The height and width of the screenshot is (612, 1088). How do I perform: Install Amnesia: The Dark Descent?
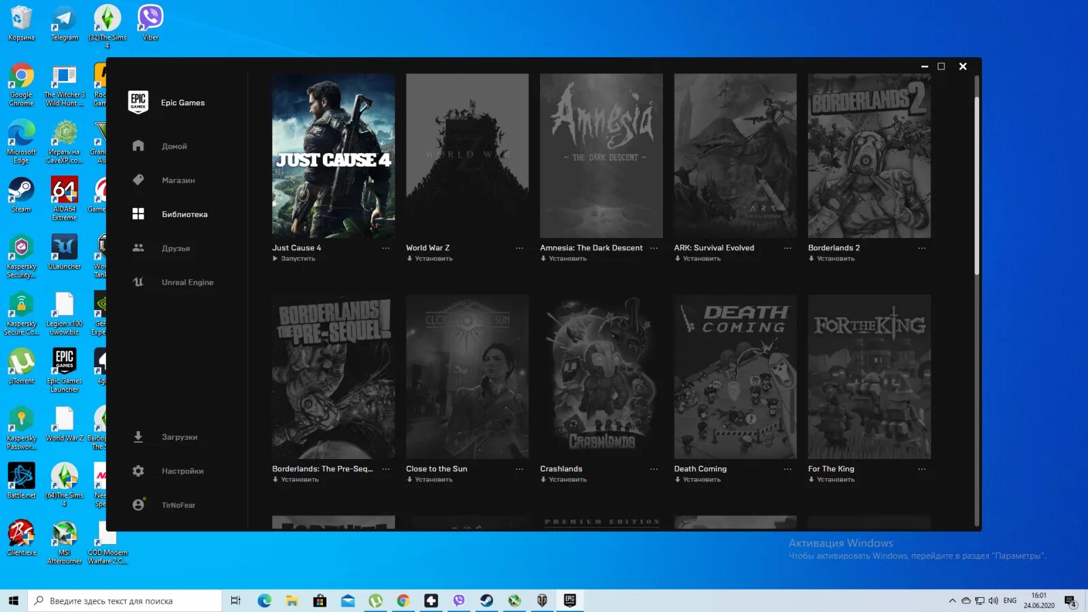pos(563,258)
